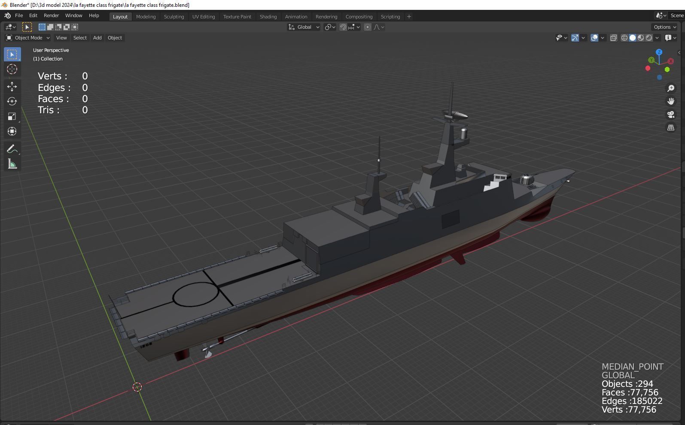Screen dimensions: 685x425
Task: Open viewport shading options arrow
Action: [657, 38]
